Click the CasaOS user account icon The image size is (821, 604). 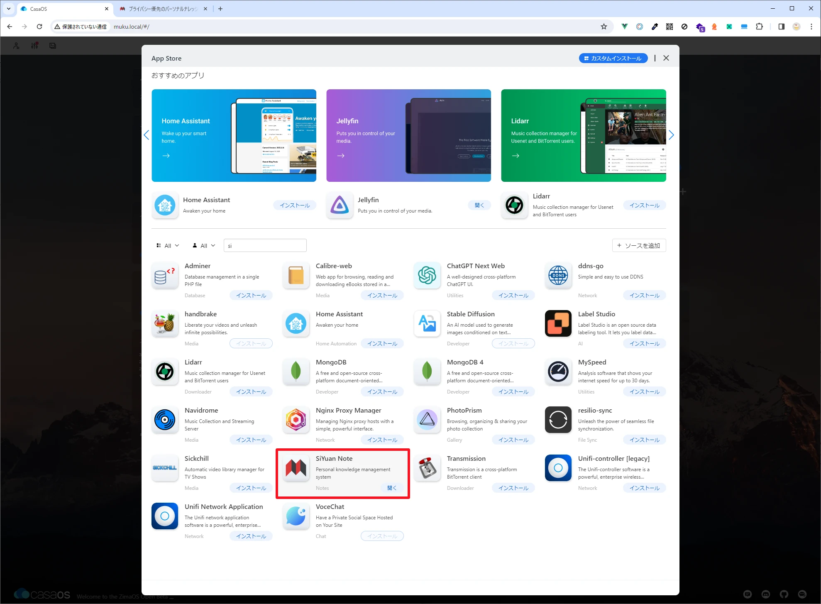(x=16, y=46)
